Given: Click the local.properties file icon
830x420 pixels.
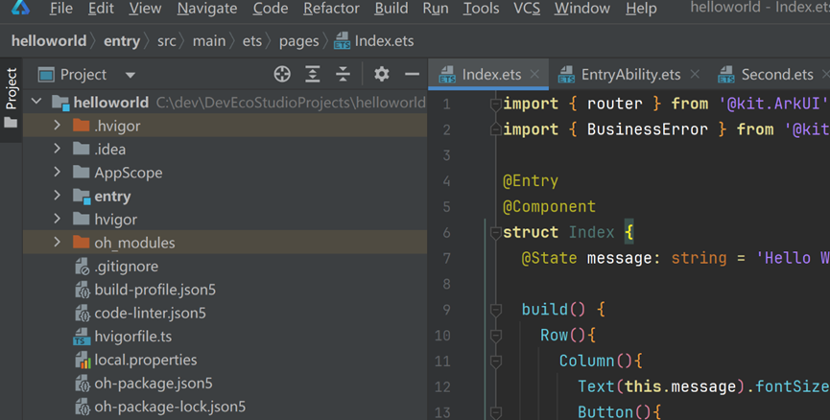Looking at the screenshot, I should [83, 360].
